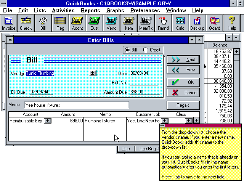Click the Customer:Job column header
244x183 pixels.
coord(148,114)
